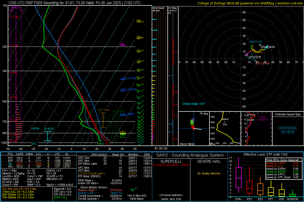
Task: Click the LFC level label
Action: [x=123, y=132]
